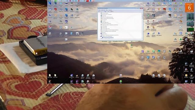Select the first folder icon at desktop bottom-left
The width and height of the screenshot is (195, 110).
pos(50,75)
